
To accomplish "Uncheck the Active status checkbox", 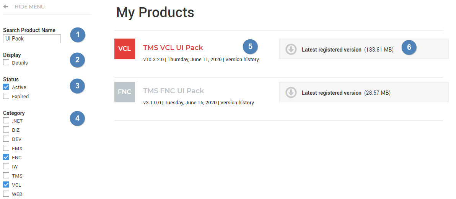I will [6, 87].
